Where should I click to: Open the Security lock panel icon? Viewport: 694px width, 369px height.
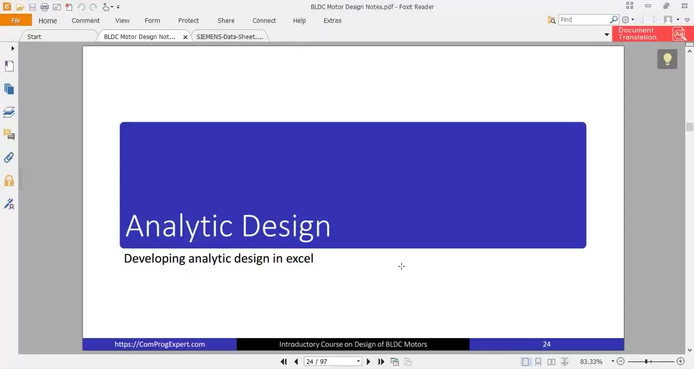point(9,181)
